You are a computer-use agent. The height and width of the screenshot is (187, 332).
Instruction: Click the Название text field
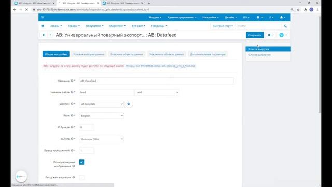pos(157,81)
